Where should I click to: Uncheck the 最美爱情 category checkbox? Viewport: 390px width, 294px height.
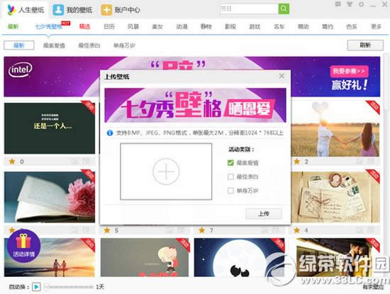[x=230, y=163]
